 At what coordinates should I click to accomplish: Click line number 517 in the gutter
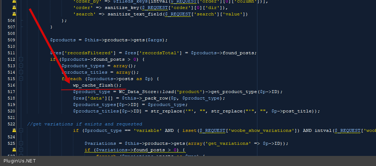click(x=11, y=92)
